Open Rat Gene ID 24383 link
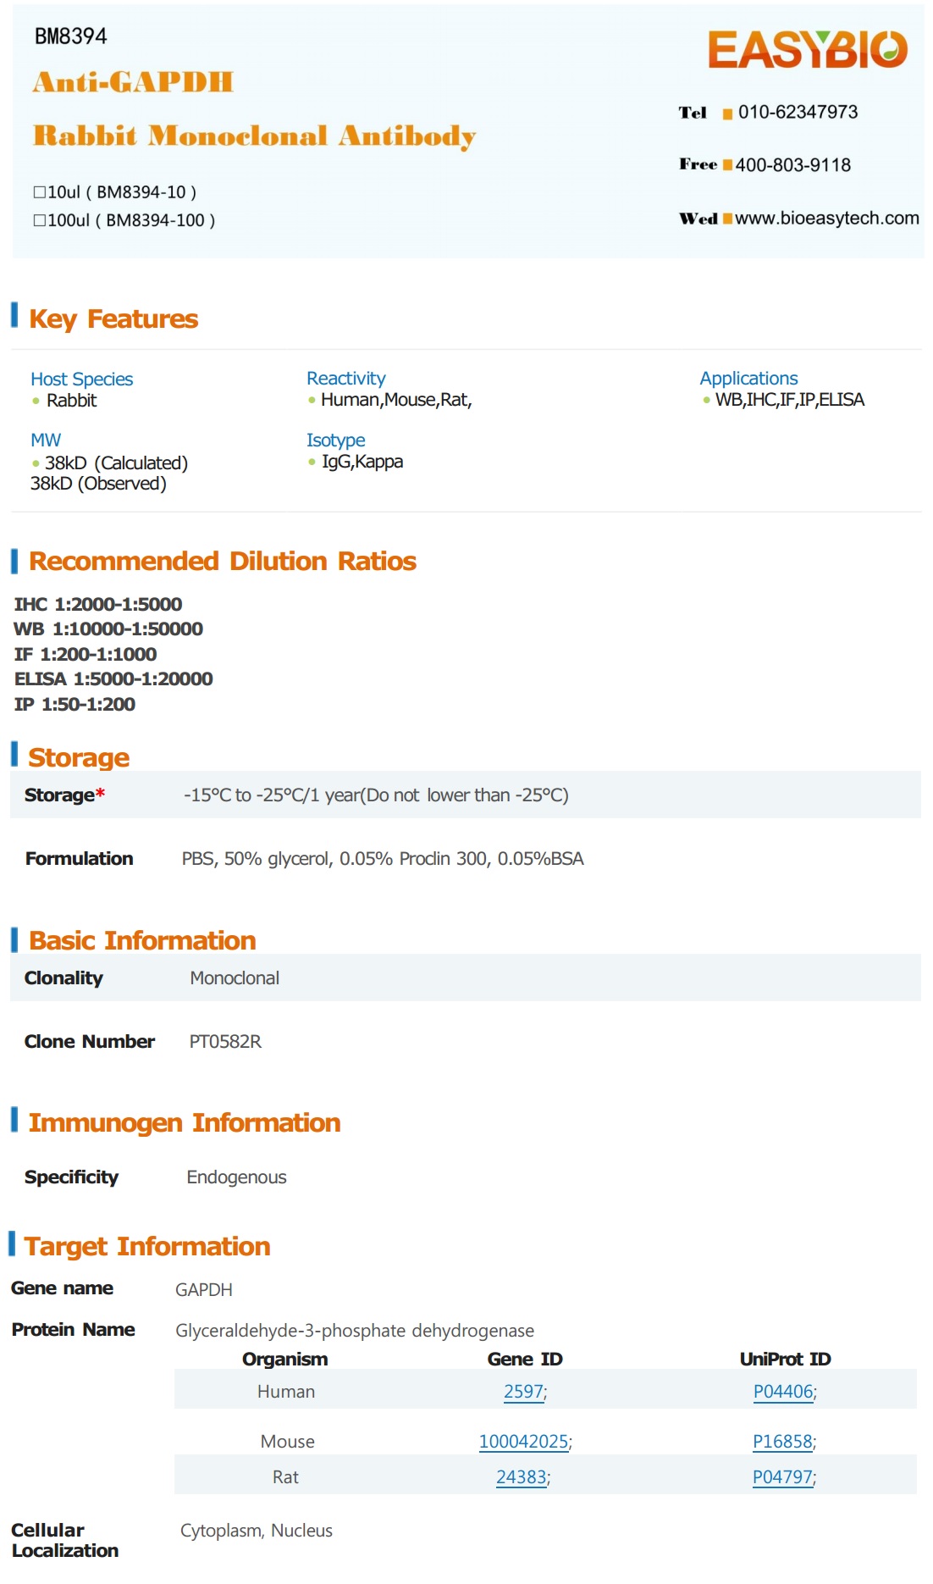This screenshot has width=933, height=1584. click(x=521, y=1477)
